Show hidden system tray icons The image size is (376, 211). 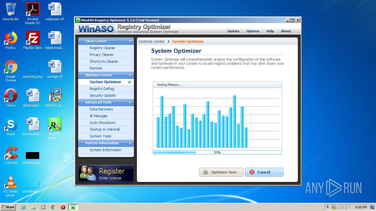(x=328, y=207)
